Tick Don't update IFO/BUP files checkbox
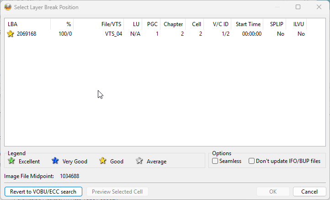Image resolution: width=330 pixels, height=200 pixels. (251, 161)
